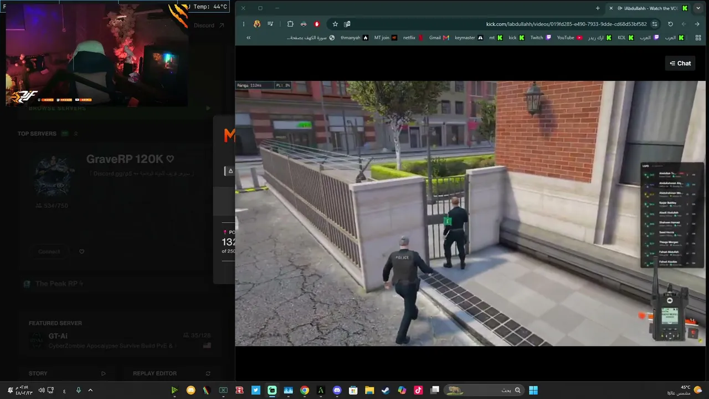Open the green play-arrow app on taskbar
709x399 pixels.
(x=174, y=390)
